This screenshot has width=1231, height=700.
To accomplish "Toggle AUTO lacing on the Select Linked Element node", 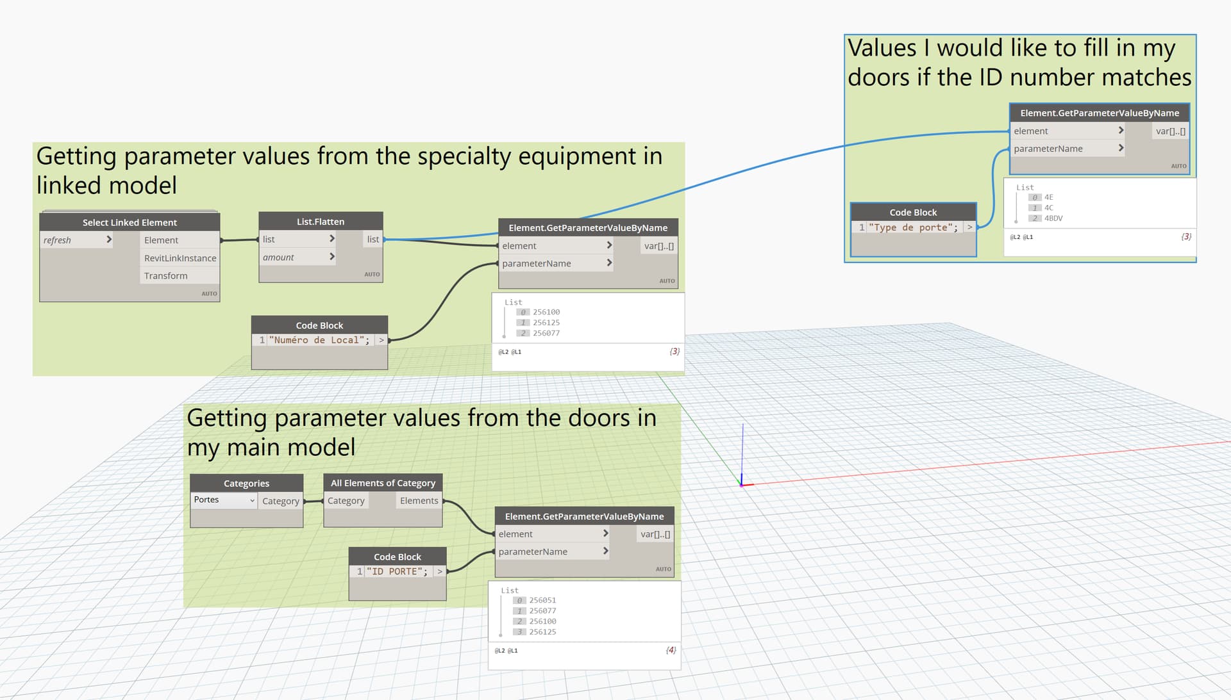I will [210, 293].
